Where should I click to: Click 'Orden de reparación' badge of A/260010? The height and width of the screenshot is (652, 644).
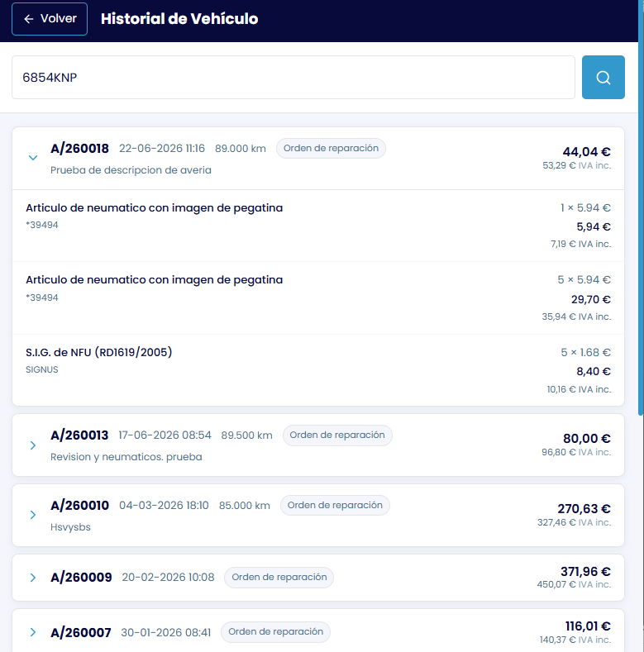[x=335, y=505]
